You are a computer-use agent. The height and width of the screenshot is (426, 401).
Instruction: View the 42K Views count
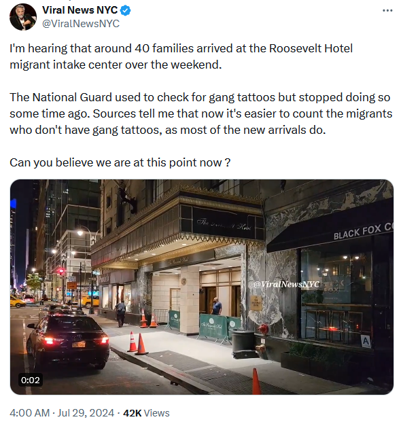pos(146,413)
